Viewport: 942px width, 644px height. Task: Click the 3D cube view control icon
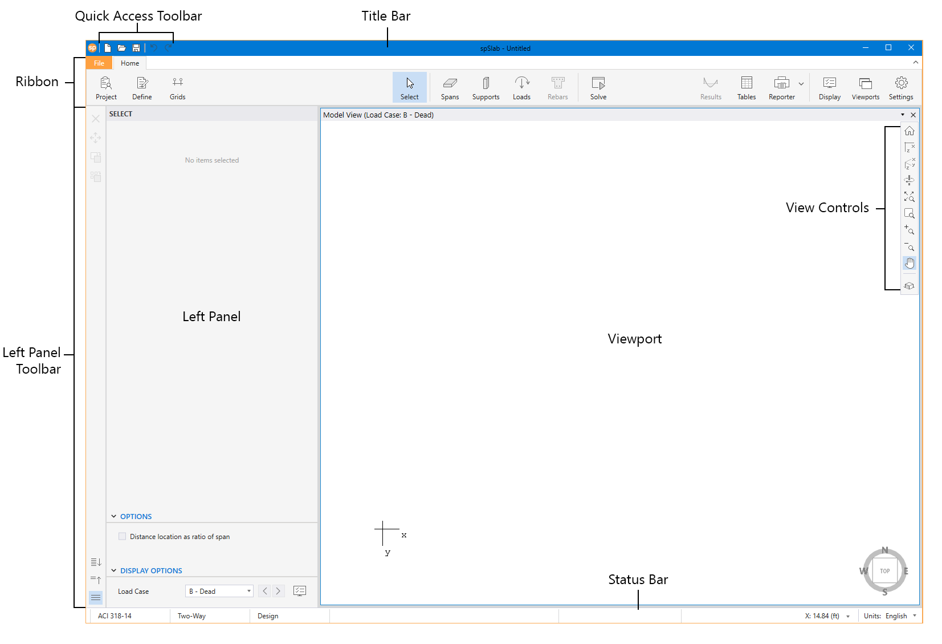point(910,286)
